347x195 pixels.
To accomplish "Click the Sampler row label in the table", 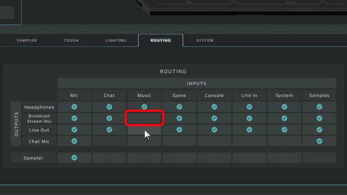I will [x=33, y=158].
